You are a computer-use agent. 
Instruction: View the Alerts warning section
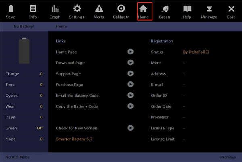pyautogui.click(x=99, y=11)
